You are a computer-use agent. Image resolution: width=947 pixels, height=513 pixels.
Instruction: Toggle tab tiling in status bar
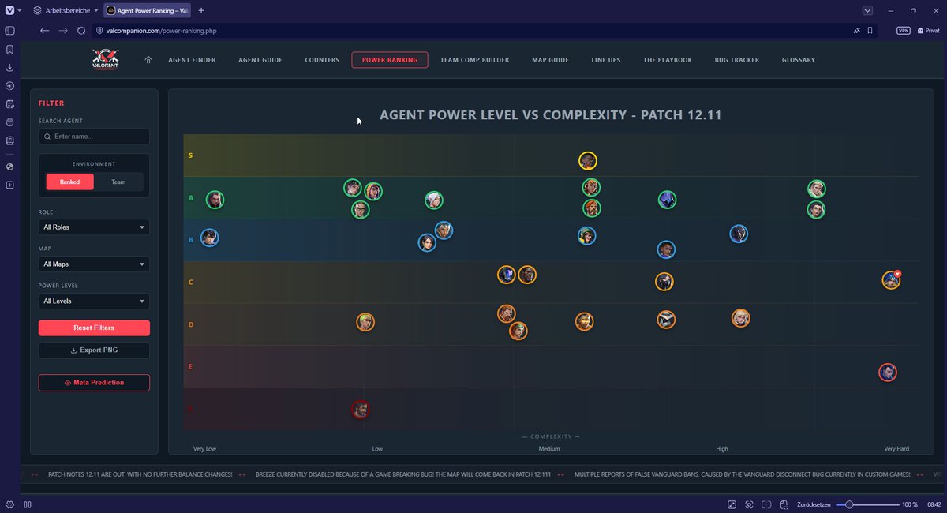click(766, 504)
